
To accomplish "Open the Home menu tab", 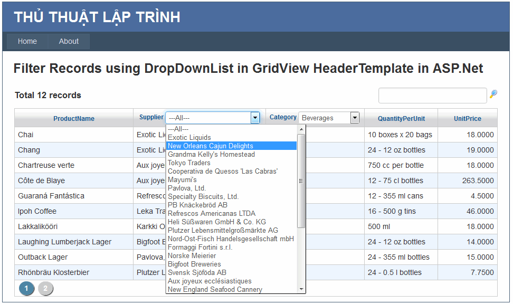I will coord(27,41).
